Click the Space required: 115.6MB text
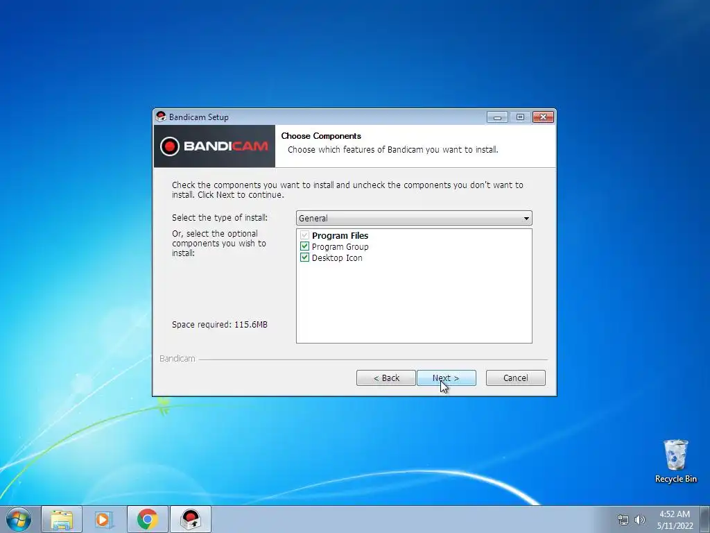This screenshot has width=710, height=533. click(220, 325)
